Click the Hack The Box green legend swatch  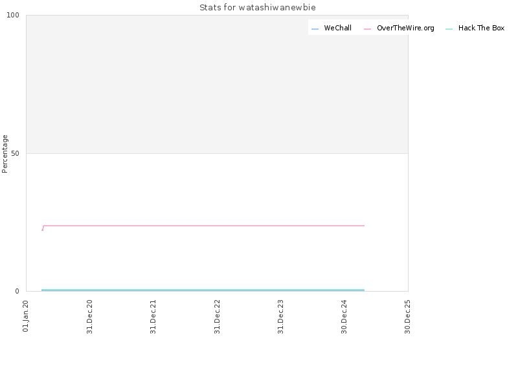(x=449, y=29)
